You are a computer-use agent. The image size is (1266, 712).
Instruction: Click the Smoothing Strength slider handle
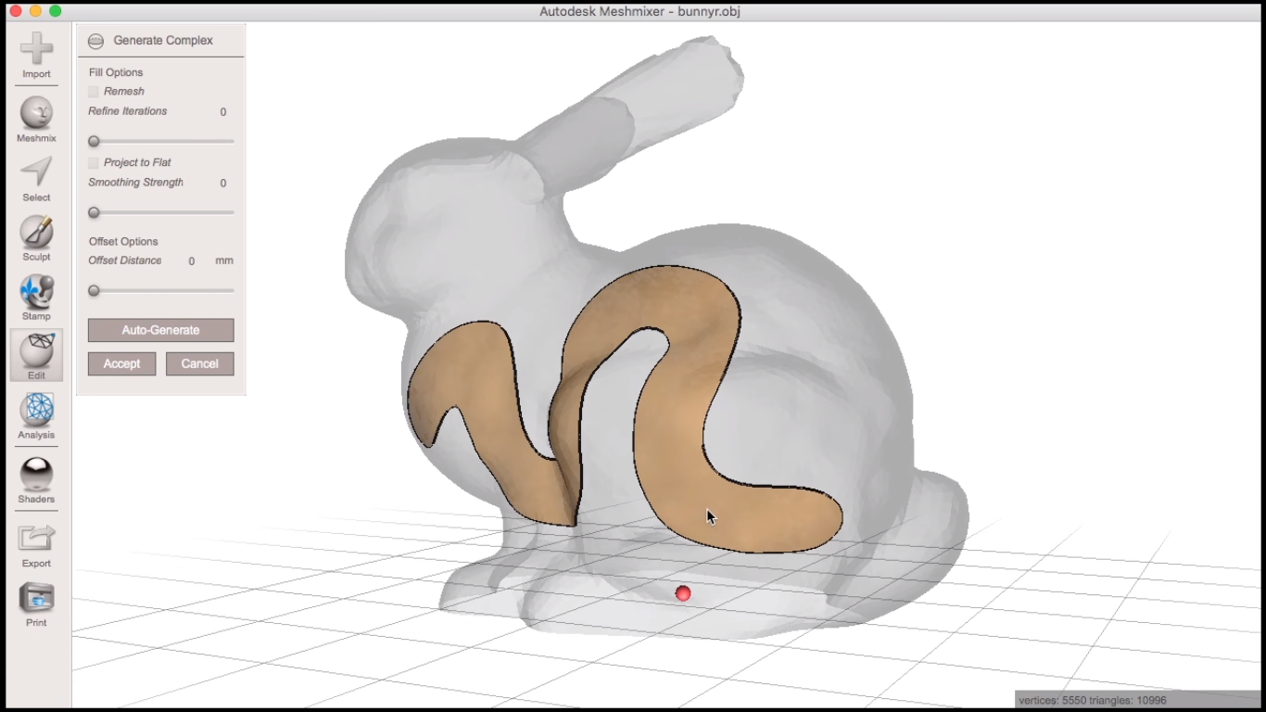tap(94, 212)
